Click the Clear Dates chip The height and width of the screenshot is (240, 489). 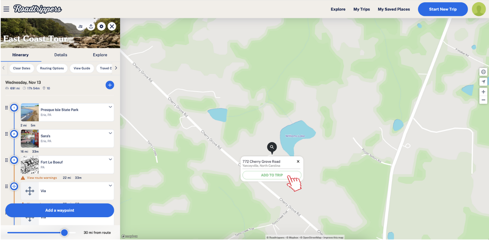coord(22,68)
